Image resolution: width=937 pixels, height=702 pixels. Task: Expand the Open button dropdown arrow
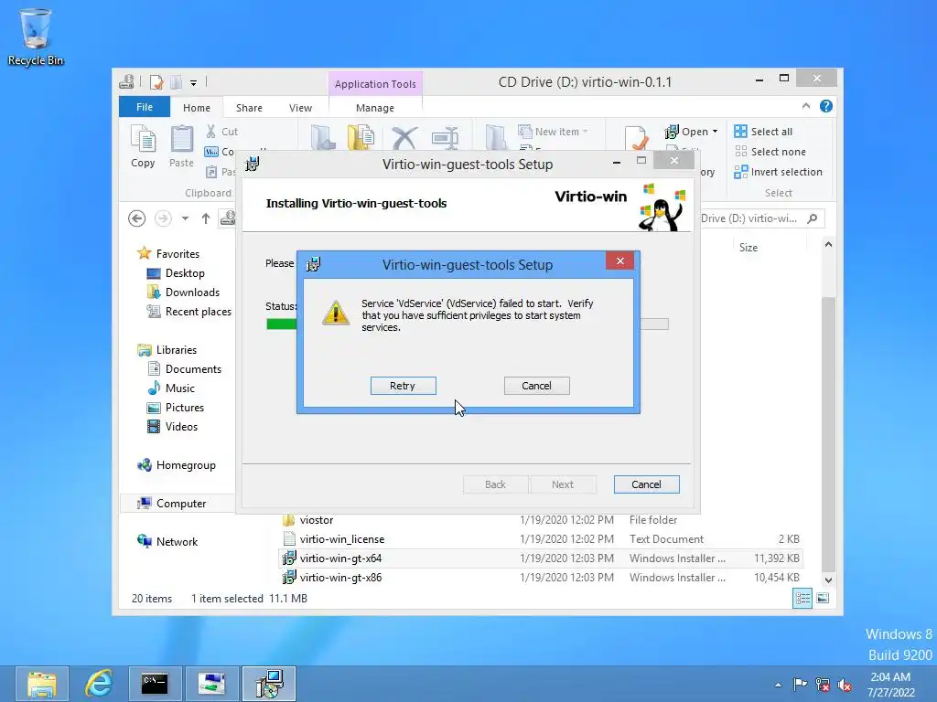[716, 132]
